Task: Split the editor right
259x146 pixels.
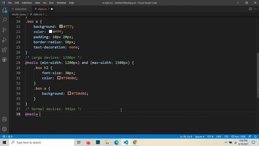Action: [250, 9]
